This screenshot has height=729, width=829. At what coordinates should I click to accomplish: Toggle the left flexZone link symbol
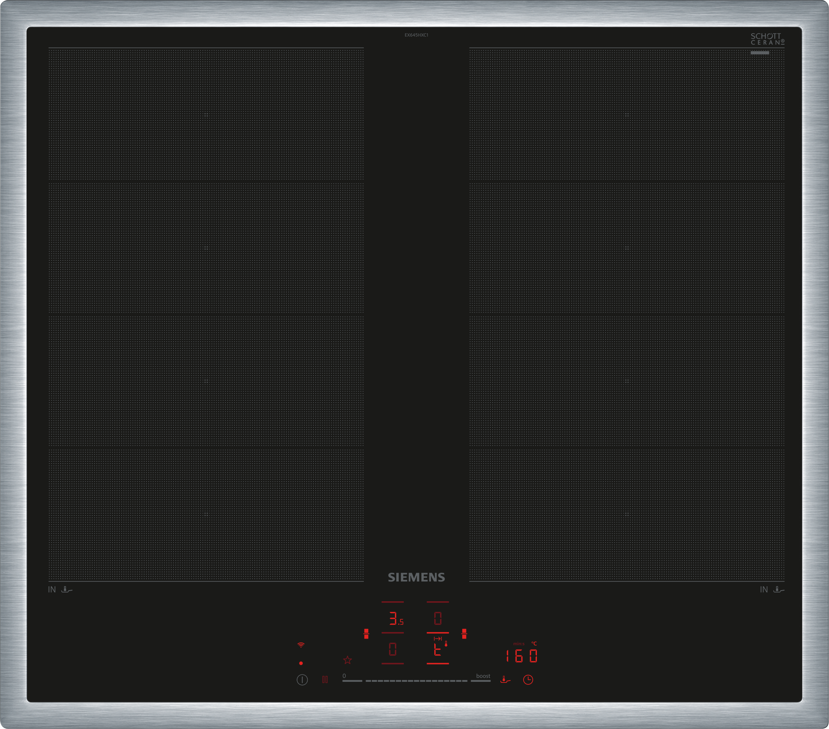(x=366, y=634)
